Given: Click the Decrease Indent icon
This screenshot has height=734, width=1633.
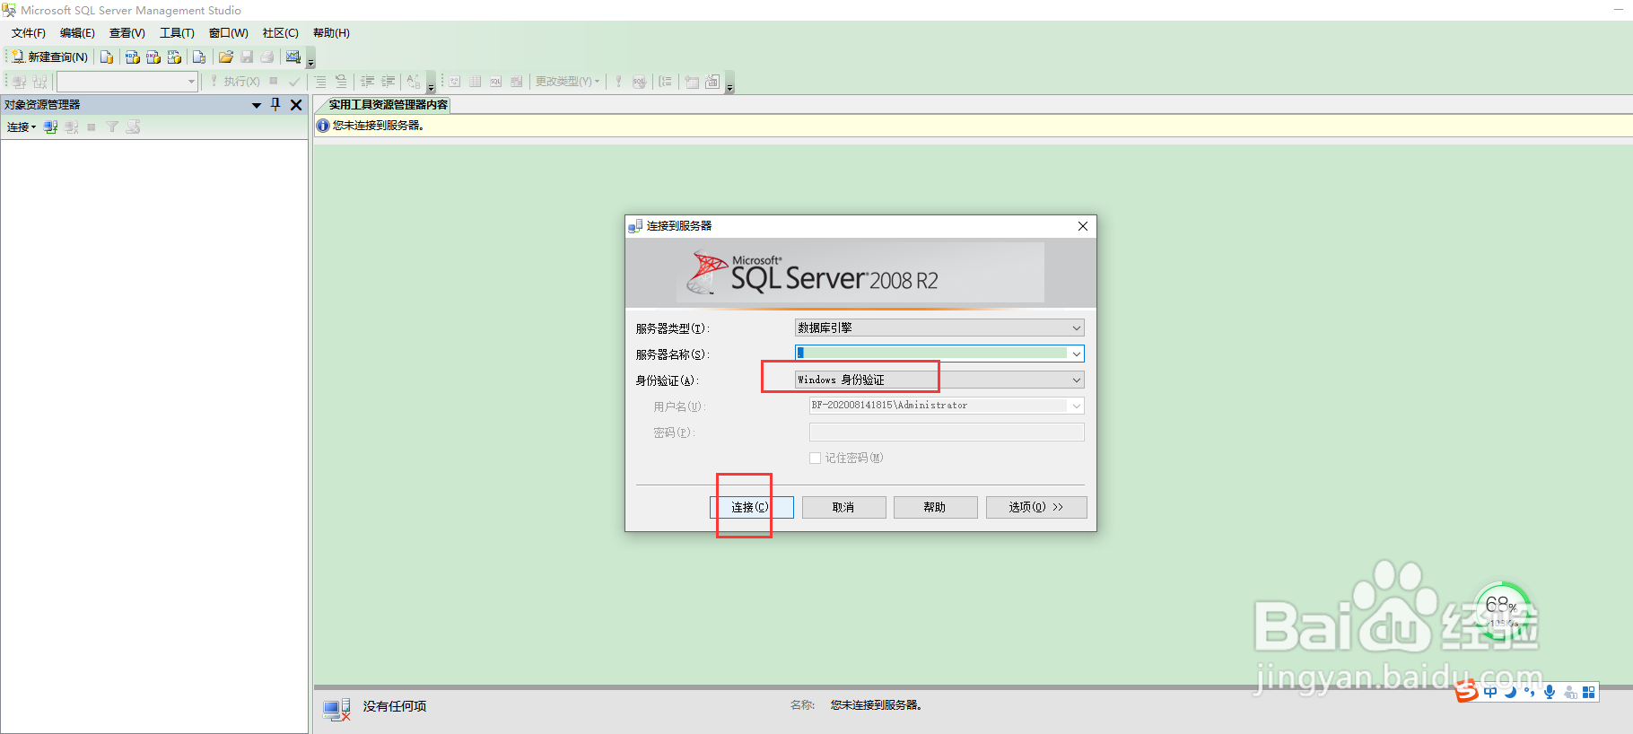Looking at the screenshot, I should point(368,81).
